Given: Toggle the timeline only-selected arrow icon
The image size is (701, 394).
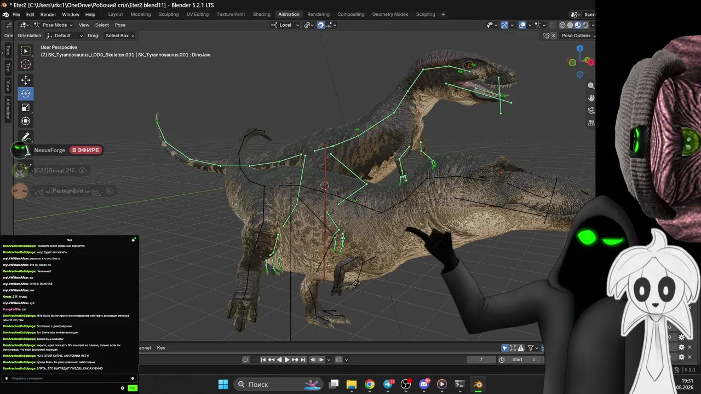Looking at the screenshot, I should pyautogui.click(x=505, y=348).
